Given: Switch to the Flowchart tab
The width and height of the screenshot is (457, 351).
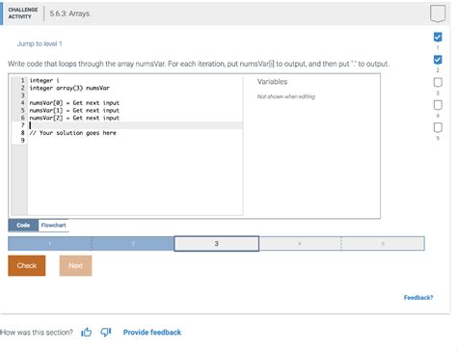Looking at the screenshot, I should 53,226.
